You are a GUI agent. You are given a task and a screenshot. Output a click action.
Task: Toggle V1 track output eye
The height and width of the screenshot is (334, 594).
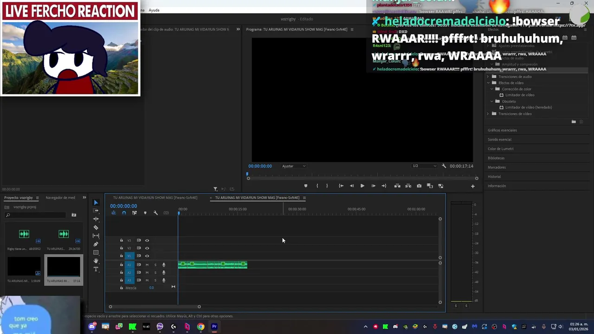[147, 256]
